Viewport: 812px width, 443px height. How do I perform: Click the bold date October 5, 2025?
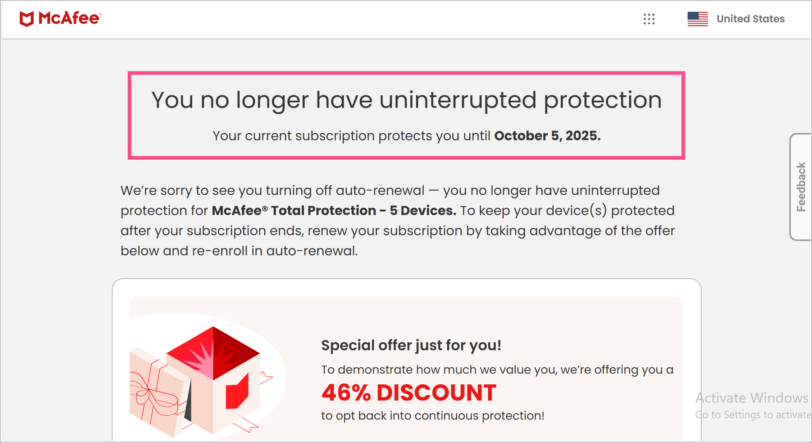547,136
